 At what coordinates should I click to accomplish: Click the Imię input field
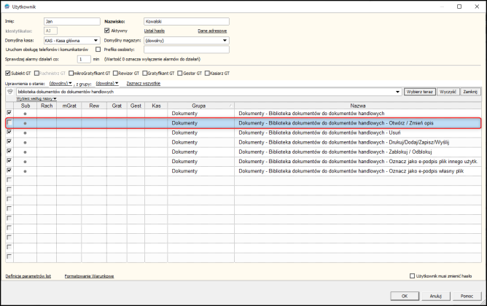(x=72, y=21)
